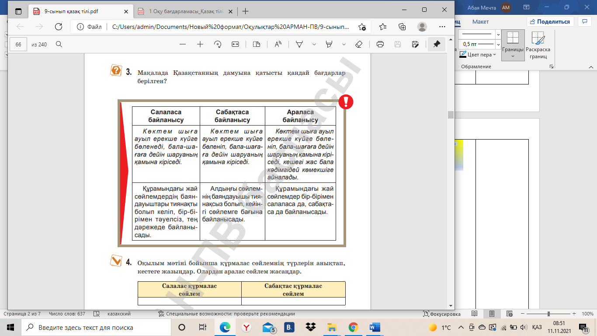The width and height of the screenshot is (597, 336).
Task: Open a new browser tab
Action: [245, 11]
